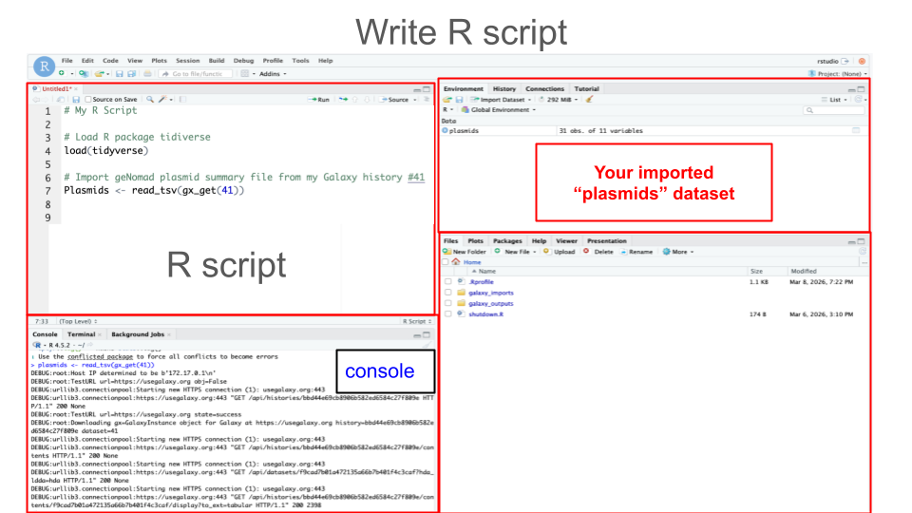Enable the Source on Save checkbox
The height and width of the screenshot is (513, 912).
[x=88, y=99]
